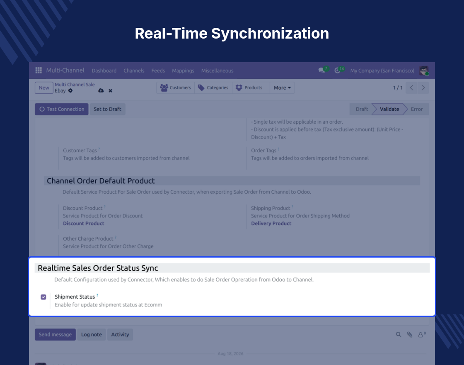This screenshot has height=365, width=464.
Task: Open attachments paperclip icon
Action: coord(410,334)
